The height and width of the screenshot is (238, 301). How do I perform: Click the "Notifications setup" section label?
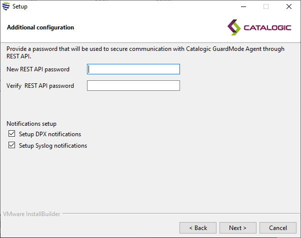31,124
